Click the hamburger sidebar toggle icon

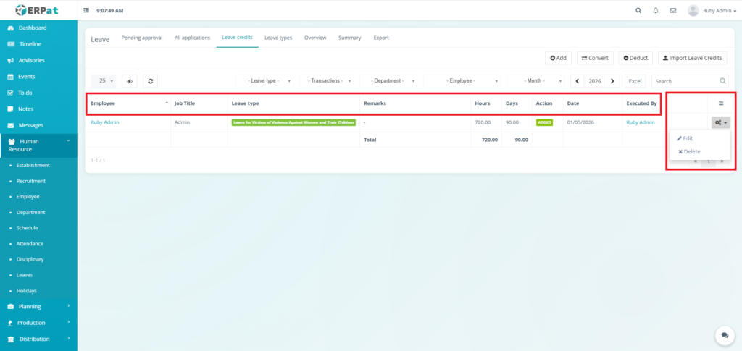click(87, 11)
